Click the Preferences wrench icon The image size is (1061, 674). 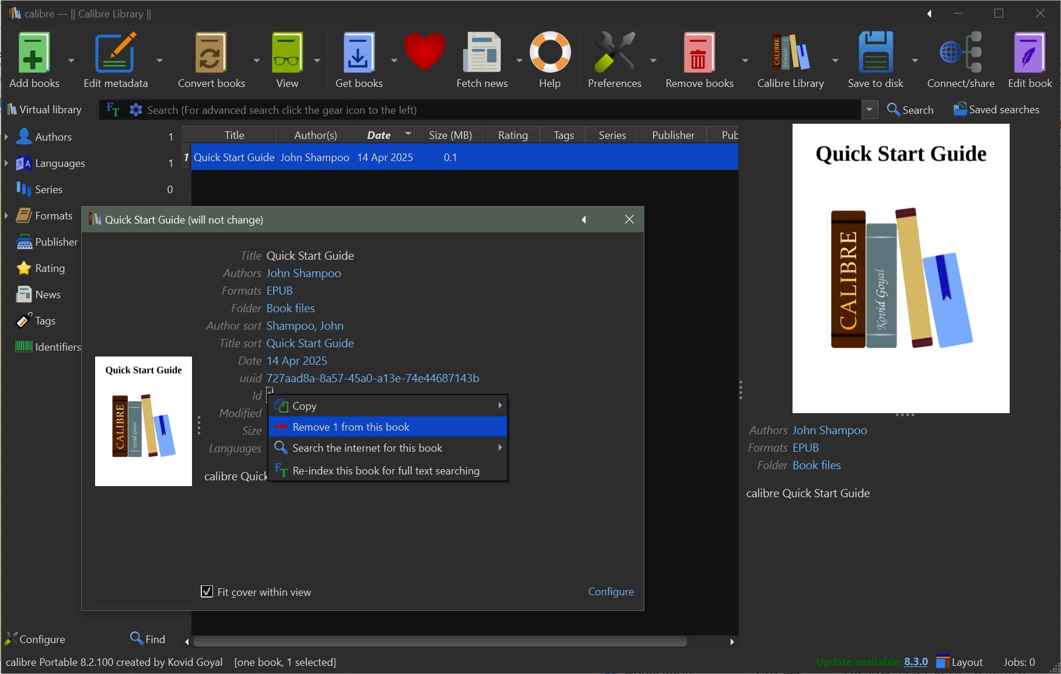click(x=614, y=54)
